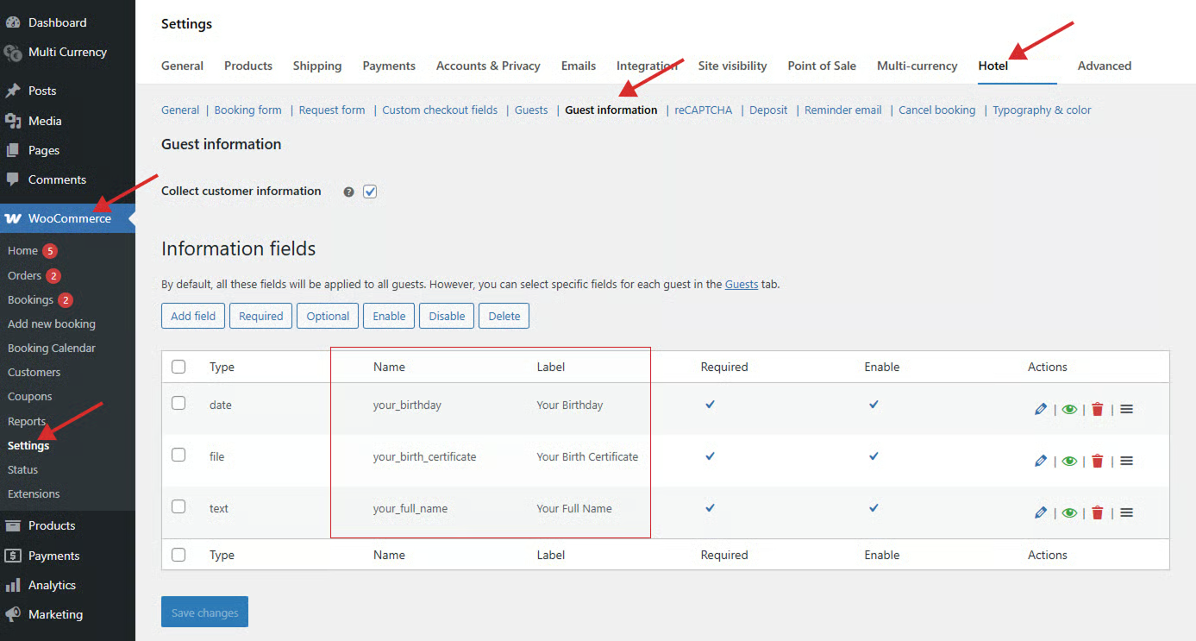Follow the Guests link in the description
1196x641 pixels.
point(741,284)
